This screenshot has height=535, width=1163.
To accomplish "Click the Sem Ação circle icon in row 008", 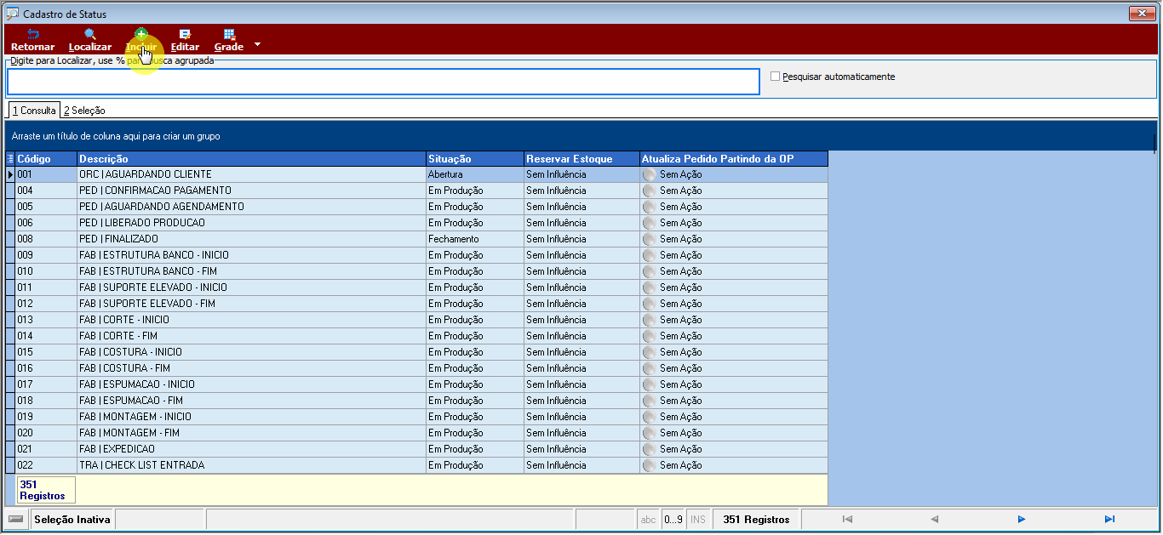I will 650,239.
